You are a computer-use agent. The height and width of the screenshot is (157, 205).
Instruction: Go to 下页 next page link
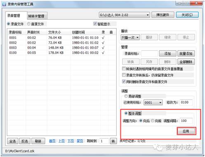71,141
